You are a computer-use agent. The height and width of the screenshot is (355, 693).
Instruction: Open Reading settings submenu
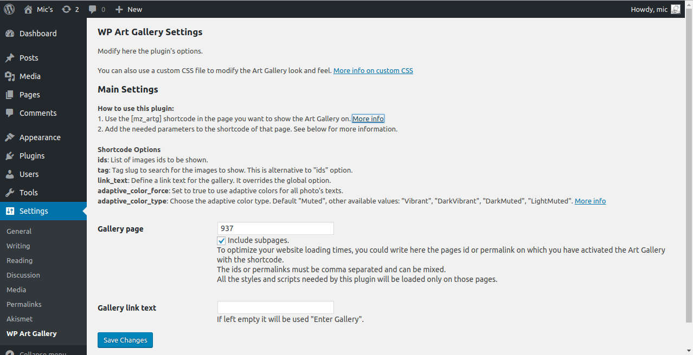(x=20, y=260)
